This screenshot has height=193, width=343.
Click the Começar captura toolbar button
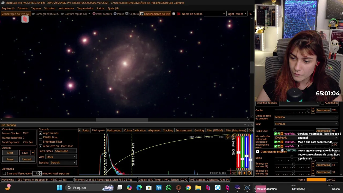tap(46, 14)
